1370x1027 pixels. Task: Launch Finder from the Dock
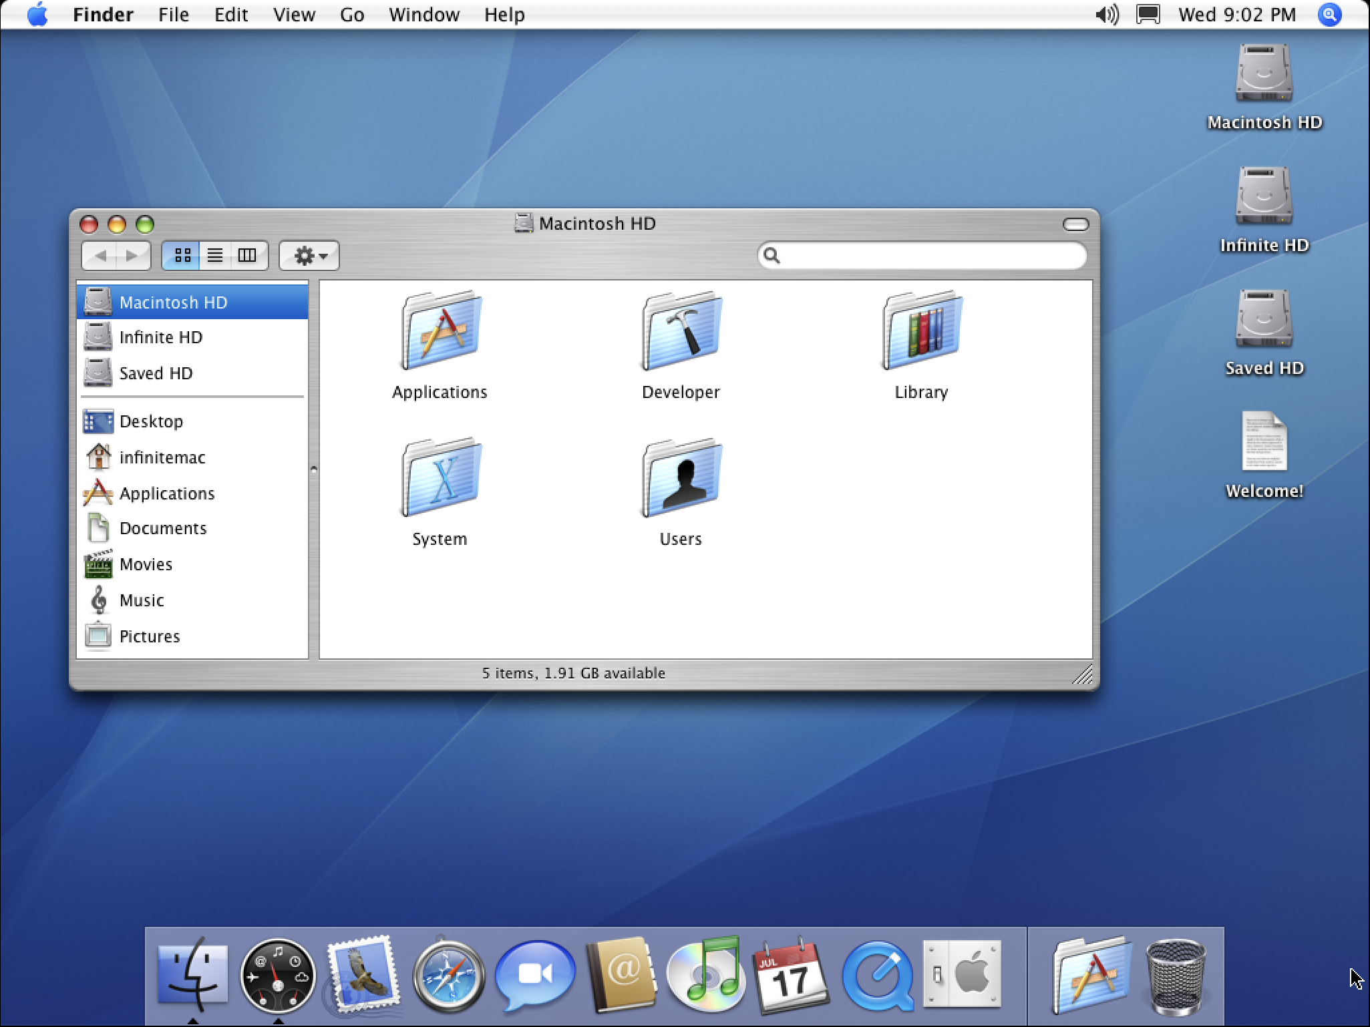point(192,975)
